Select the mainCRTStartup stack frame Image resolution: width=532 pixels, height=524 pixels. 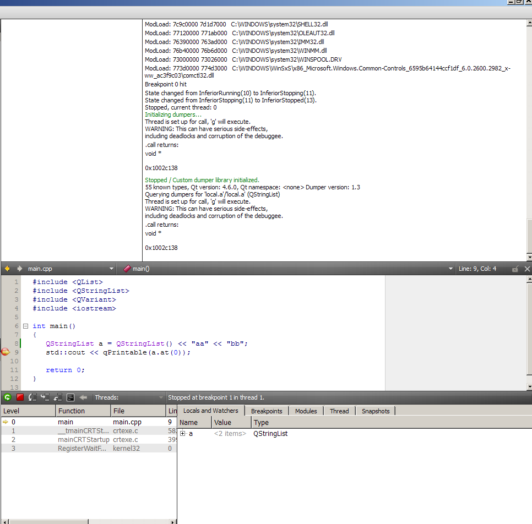point(89,440)
